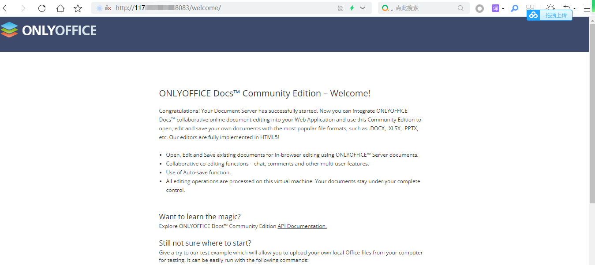Click the "Use of Auto-save function." bullet
This screenshot has width=595, height=265.
point(198,173)
